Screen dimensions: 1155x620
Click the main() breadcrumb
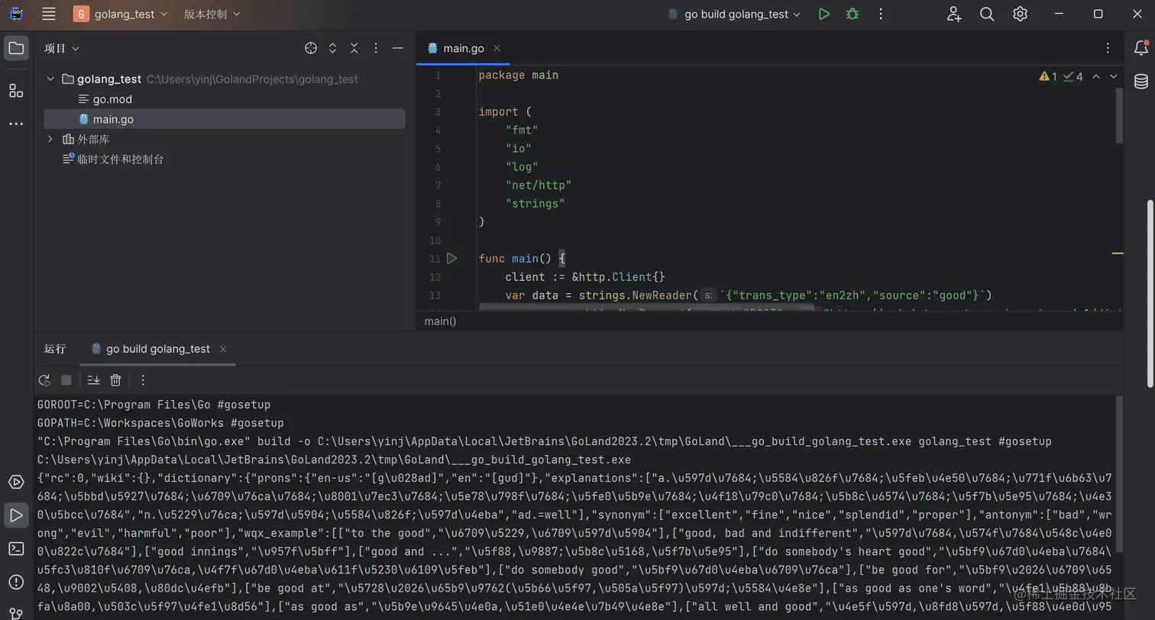[x=440, y=321]
